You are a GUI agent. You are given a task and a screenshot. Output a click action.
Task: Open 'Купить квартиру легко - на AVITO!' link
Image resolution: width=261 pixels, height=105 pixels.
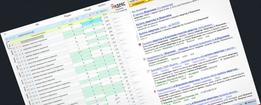click(159, 28)
